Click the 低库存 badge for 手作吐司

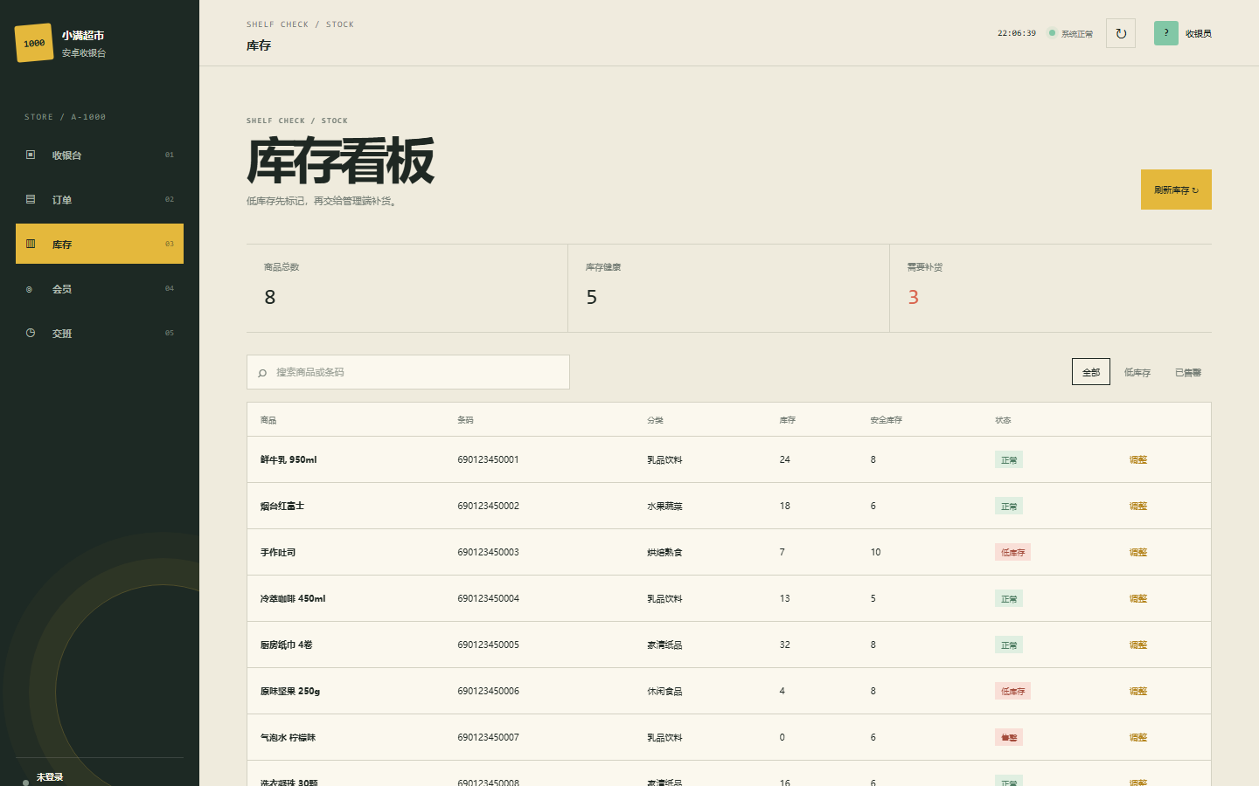click(1012, 552)
